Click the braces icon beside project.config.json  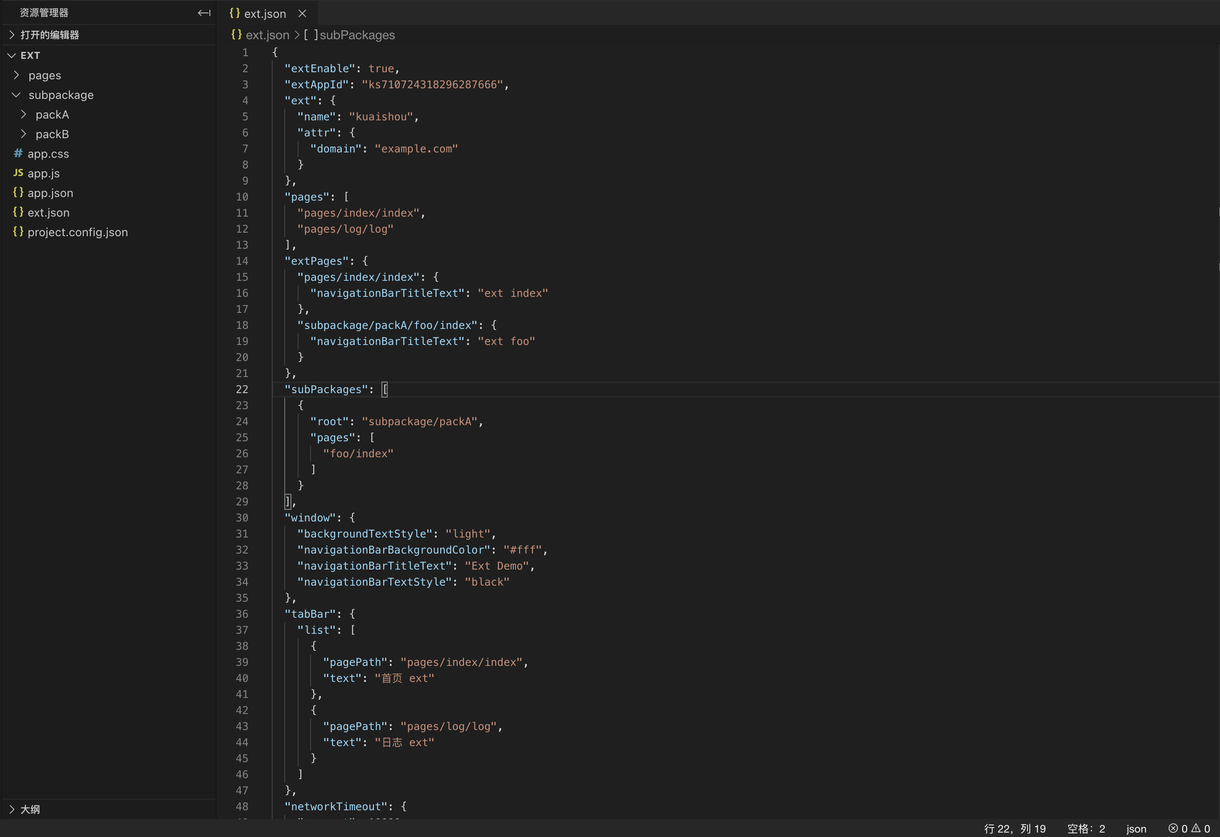18,232
